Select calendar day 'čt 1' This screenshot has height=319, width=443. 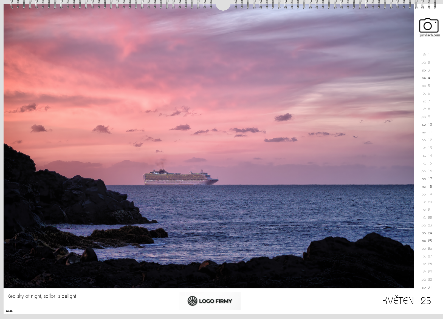(x=427, y=55)
